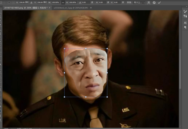
Task: Open the Paragraph panel icon
Action: pos(185,28)
